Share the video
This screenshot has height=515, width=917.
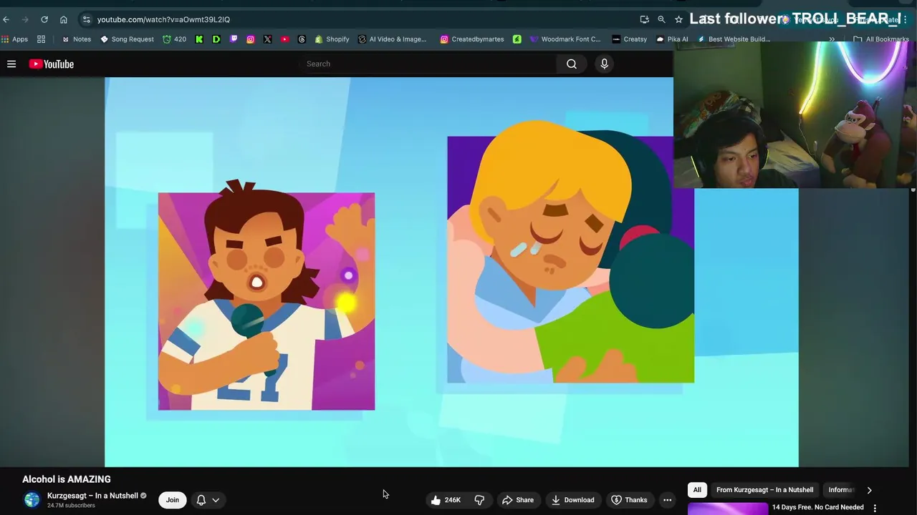tap(517, 500)
